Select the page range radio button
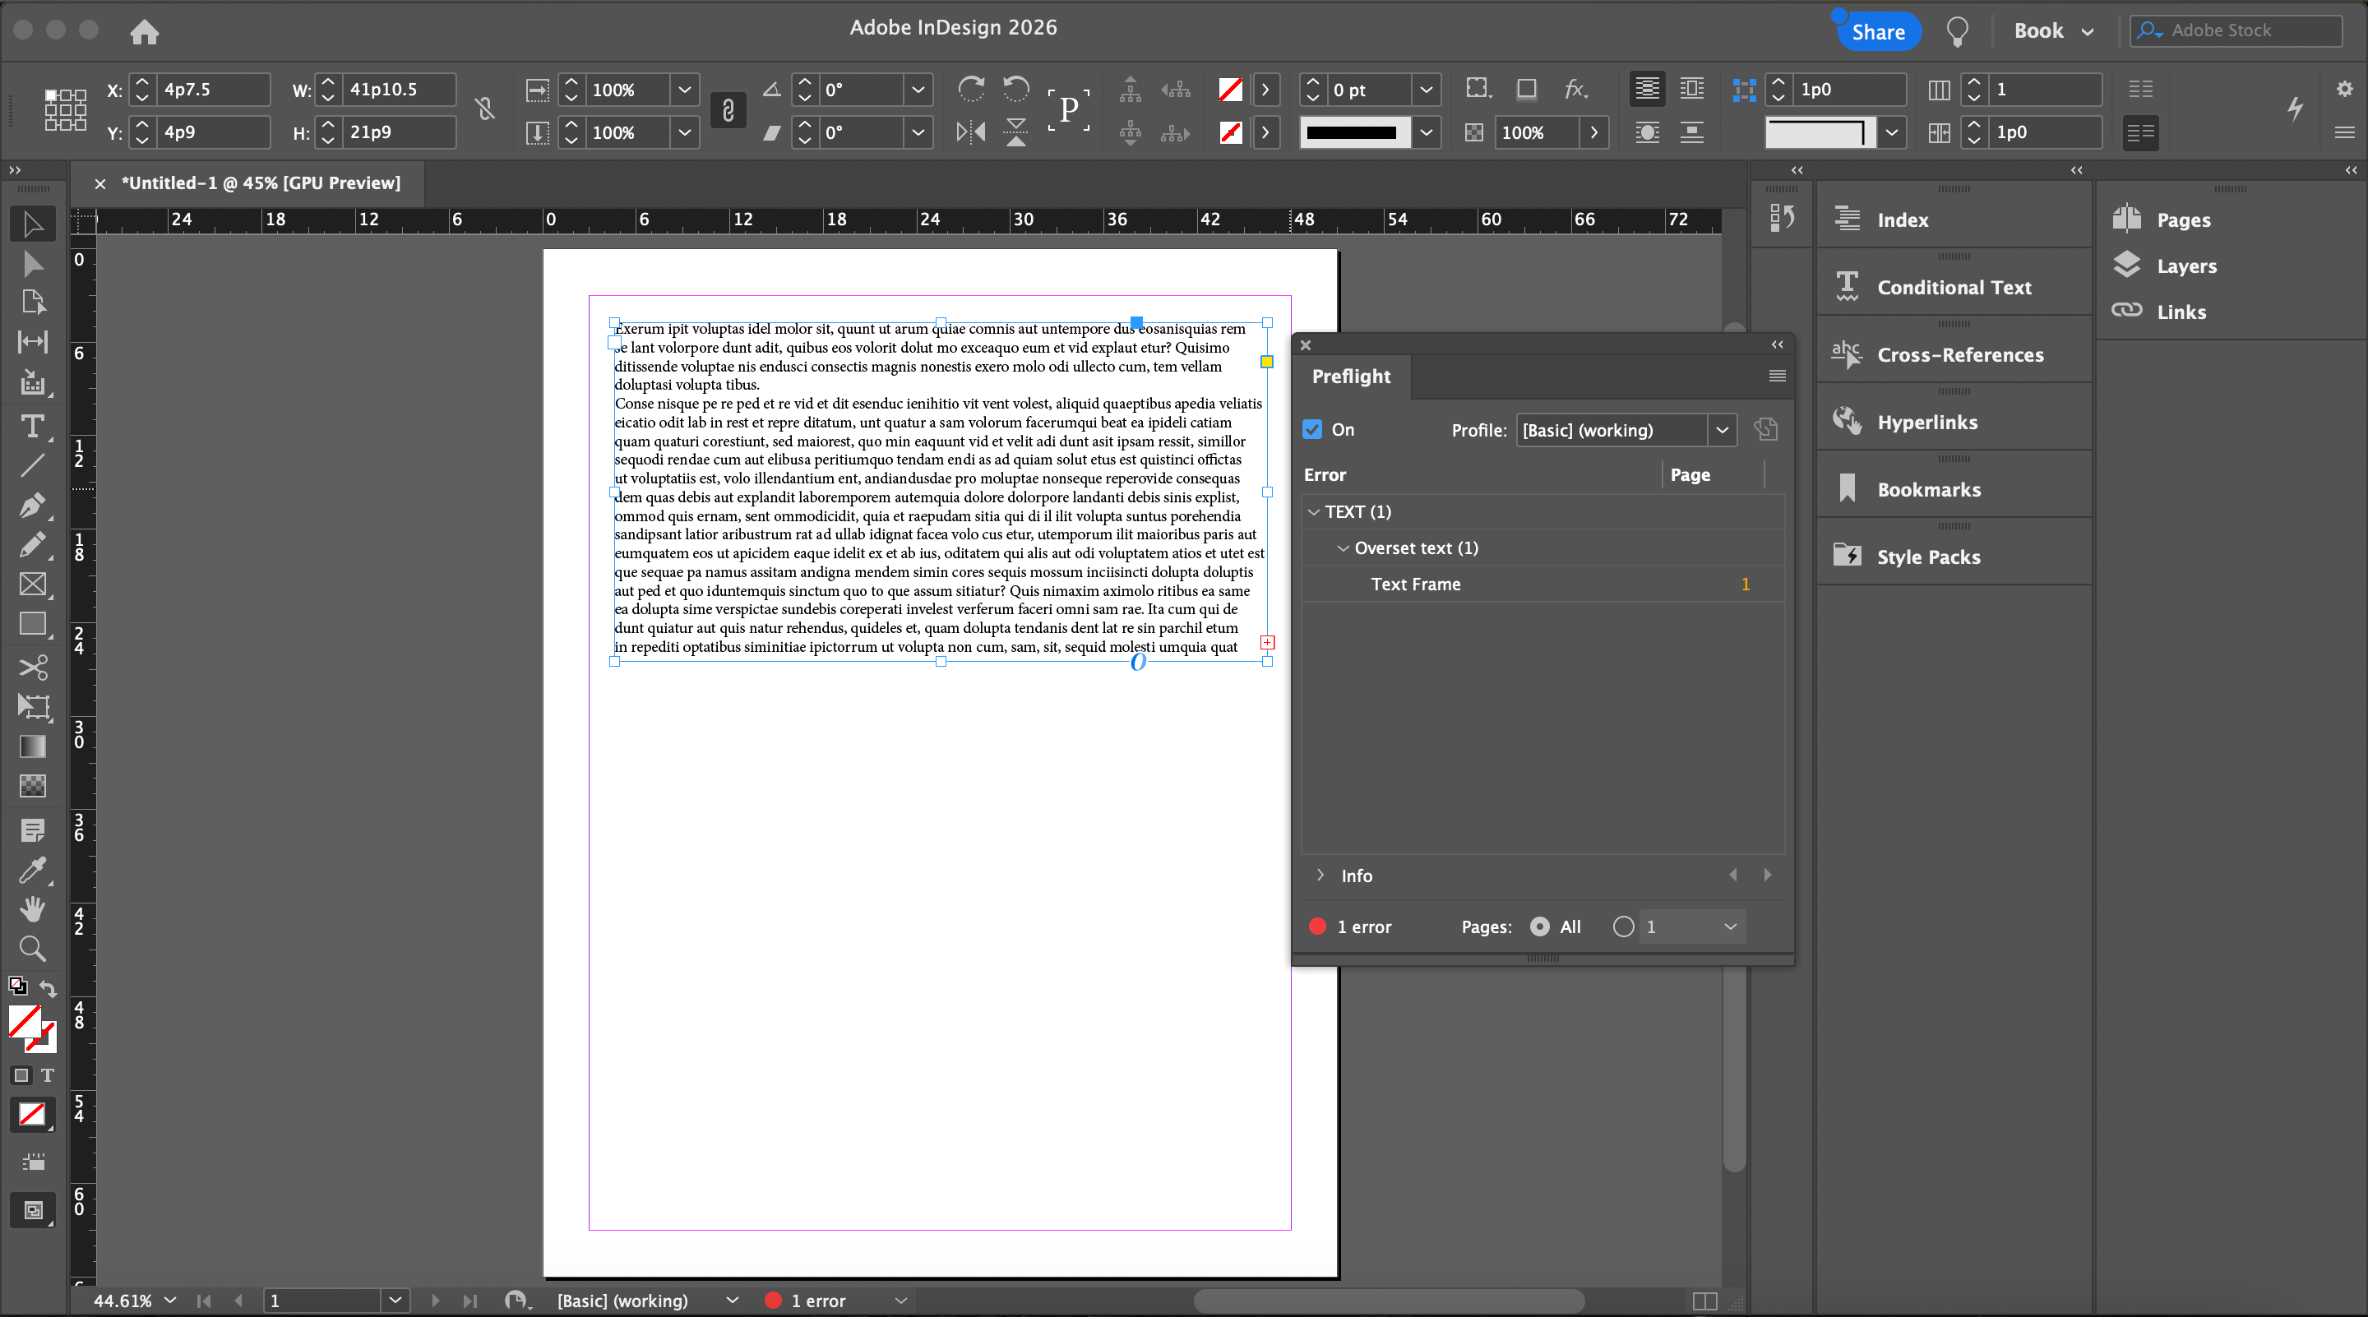Image resolution: width=2368 pixels, height=1317 pixels. pos(1623,927)
